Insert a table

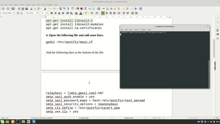click(73, 9)
